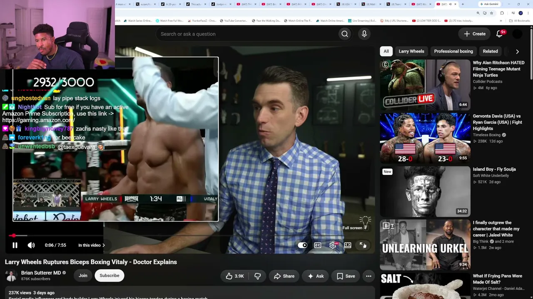Select the 'Larry Wheels' filter chip
533x299 pixels.
point(411,51)
